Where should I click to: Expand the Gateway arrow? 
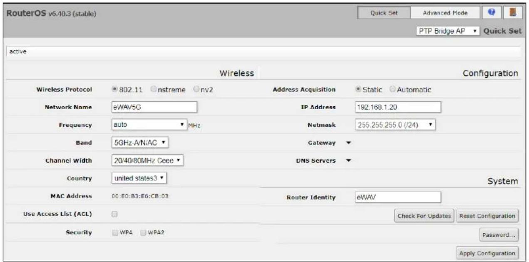[x=348, y=143]
